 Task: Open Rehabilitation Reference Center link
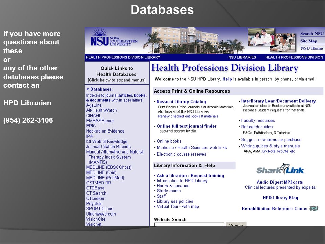coord(275,208)
